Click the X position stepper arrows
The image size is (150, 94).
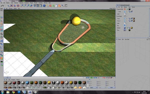click(x=97, y=82)
